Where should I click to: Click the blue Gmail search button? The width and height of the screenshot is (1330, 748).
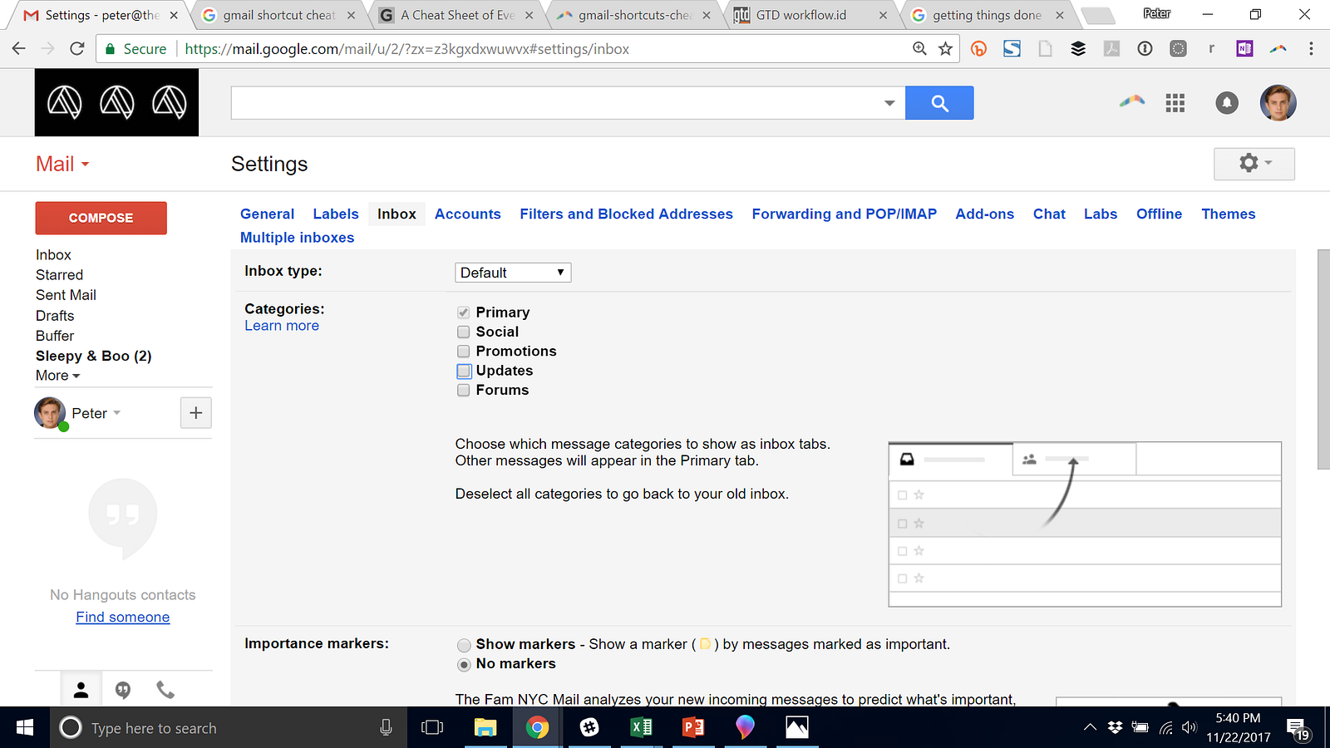[939, 103]
